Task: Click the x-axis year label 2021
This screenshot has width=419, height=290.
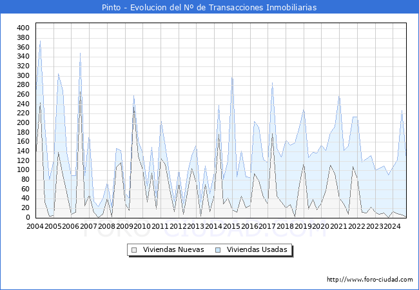Action: click(338, 226)
